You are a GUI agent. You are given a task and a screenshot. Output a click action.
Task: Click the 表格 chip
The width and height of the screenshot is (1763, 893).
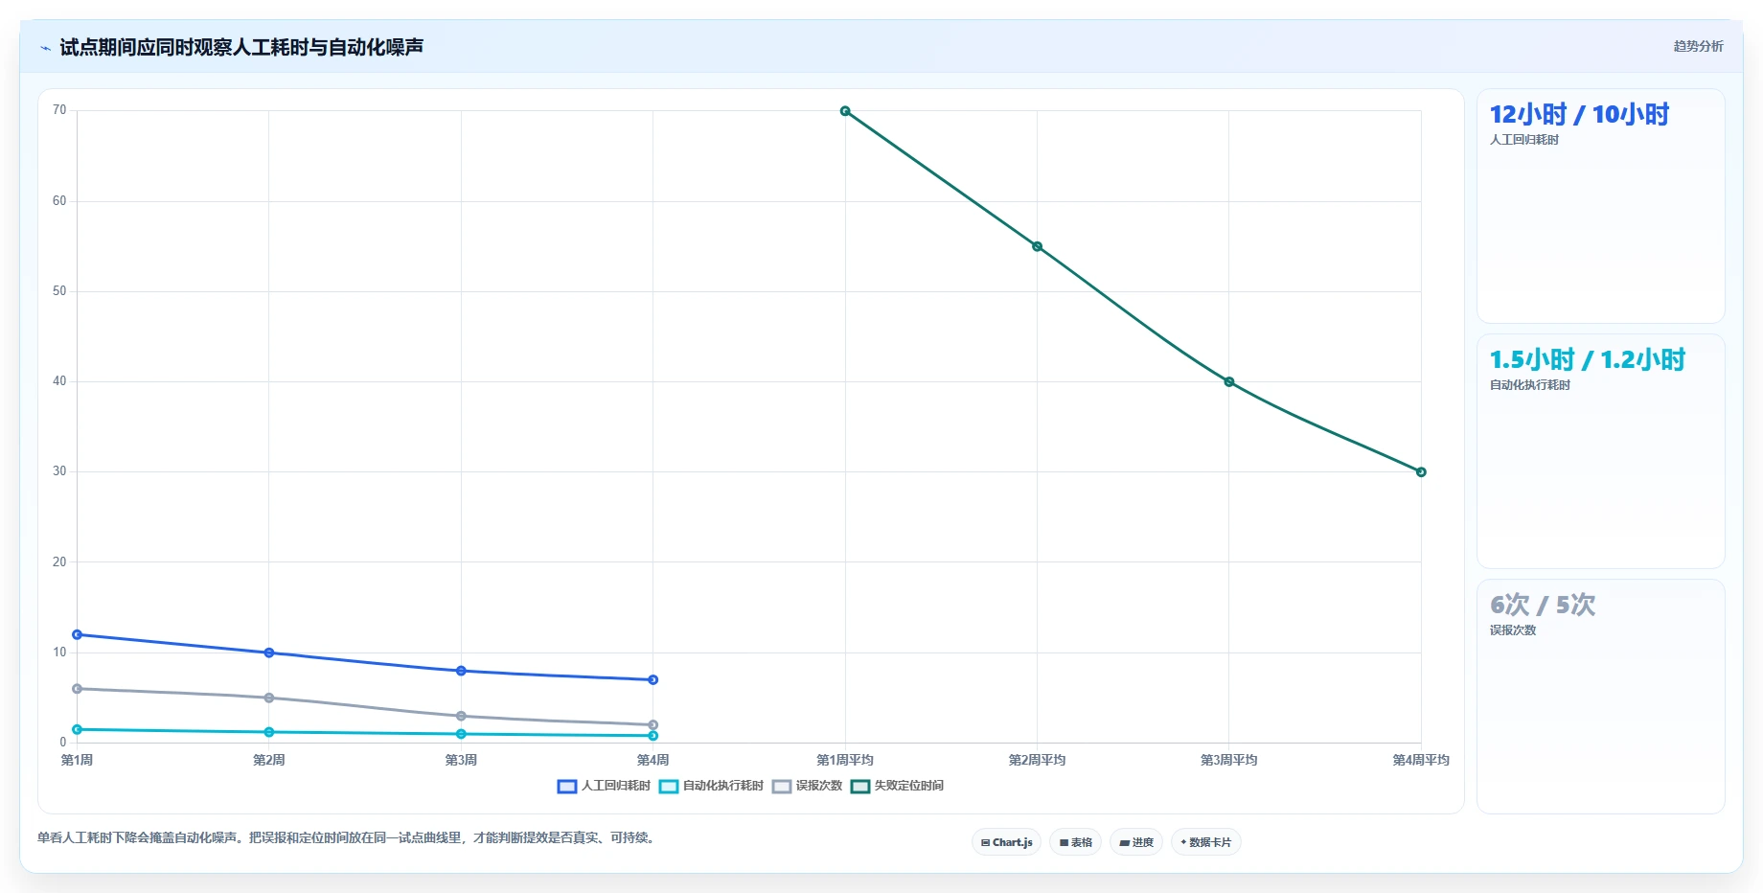[x=1075, y=842]
